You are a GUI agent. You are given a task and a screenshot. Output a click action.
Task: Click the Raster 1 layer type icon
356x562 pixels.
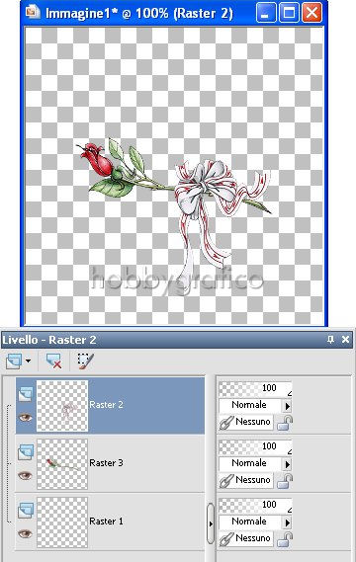pos(26,511)
